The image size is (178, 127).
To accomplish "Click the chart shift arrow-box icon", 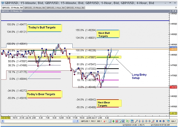I will [110, 121].
